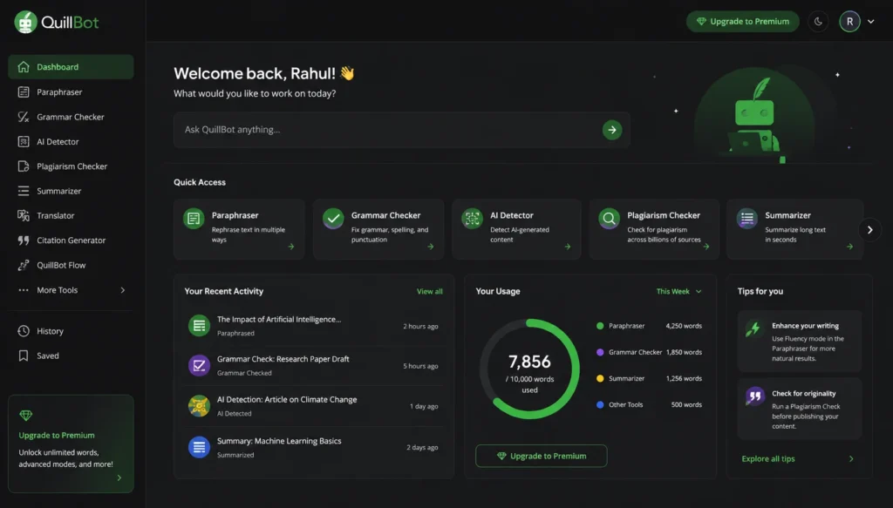Click the History clock icon
Viewport: 893px width, 508px height.
click(x=24, y=331)
